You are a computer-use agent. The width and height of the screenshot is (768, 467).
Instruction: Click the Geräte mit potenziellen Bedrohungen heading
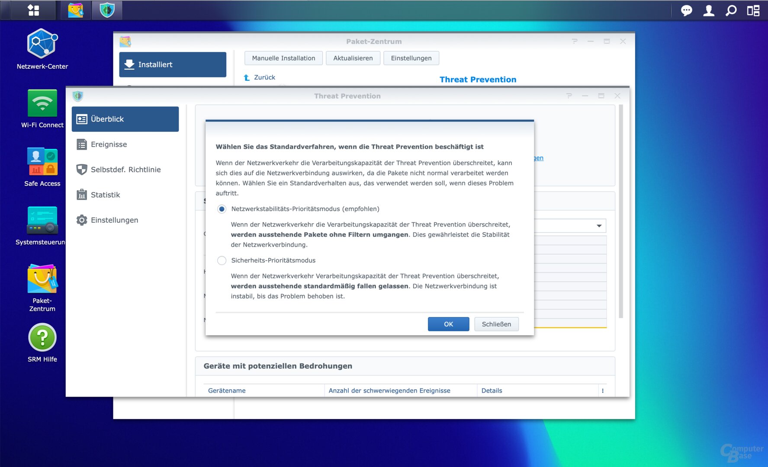278,366
